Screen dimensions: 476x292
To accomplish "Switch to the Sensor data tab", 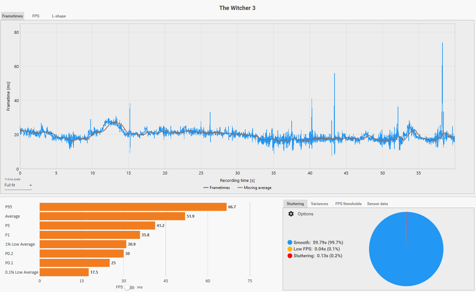I will click(377, 204).
